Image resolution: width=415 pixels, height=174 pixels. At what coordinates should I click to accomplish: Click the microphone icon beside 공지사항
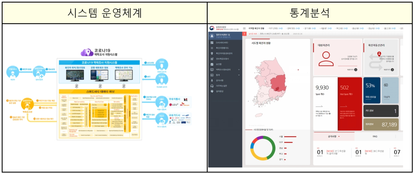click(212, 80)
